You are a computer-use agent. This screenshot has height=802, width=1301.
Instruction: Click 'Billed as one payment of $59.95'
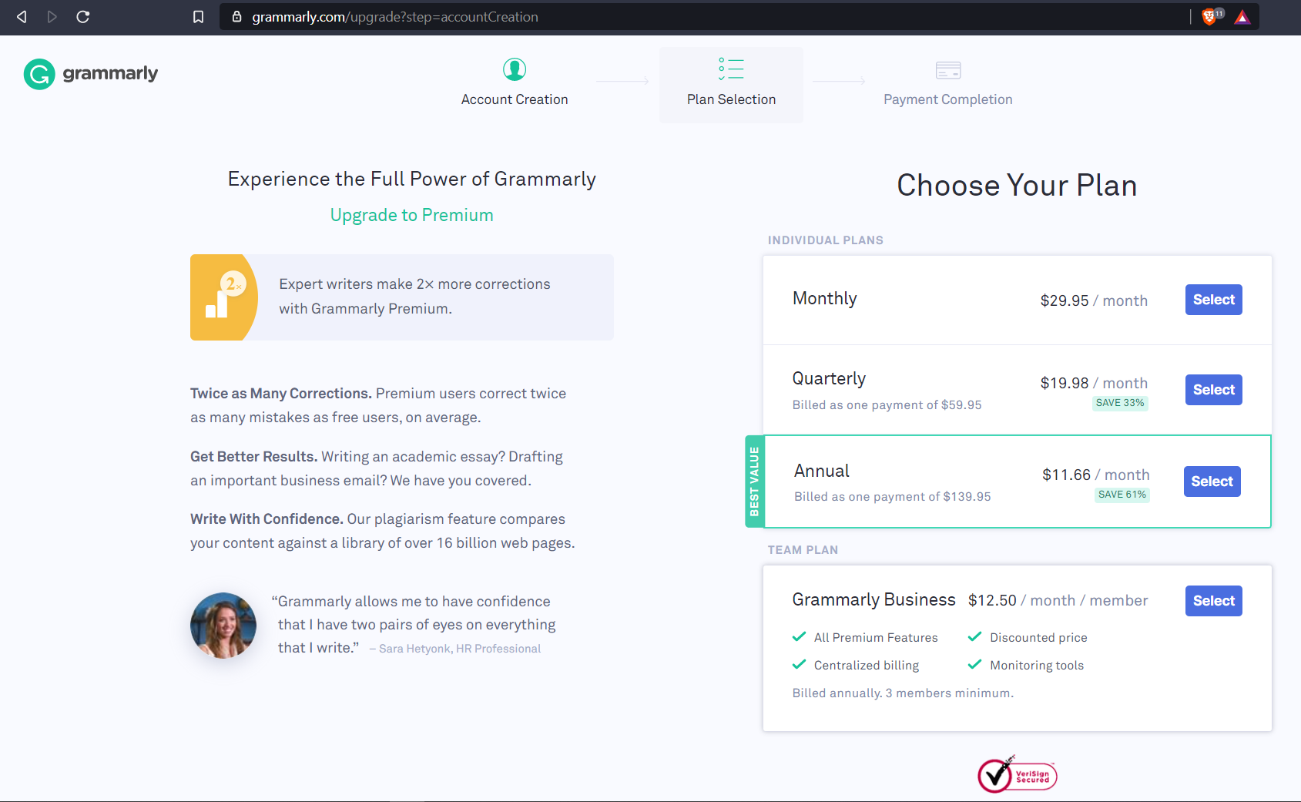coord(887,404)
